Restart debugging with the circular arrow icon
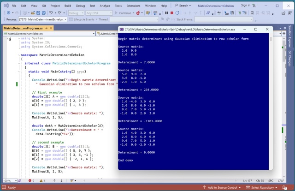Viewport: 295px width, 191px height. (177, 13)
